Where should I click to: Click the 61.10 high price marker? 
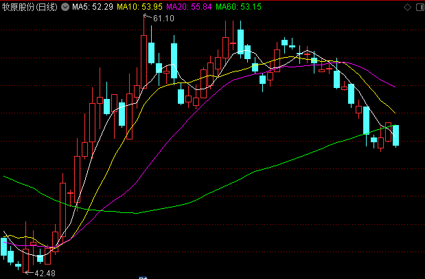(x=163, y=18)
